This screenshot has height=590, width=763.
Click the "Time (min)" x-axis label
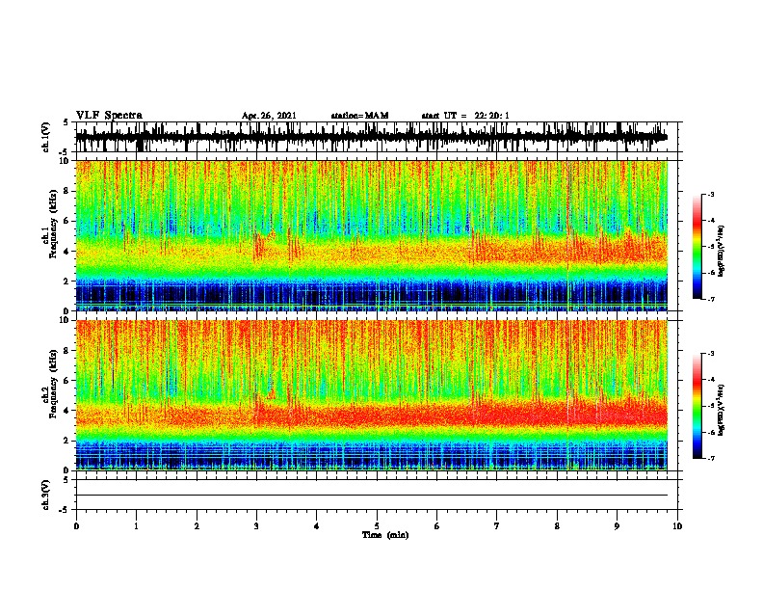click(x=385, y=535)
